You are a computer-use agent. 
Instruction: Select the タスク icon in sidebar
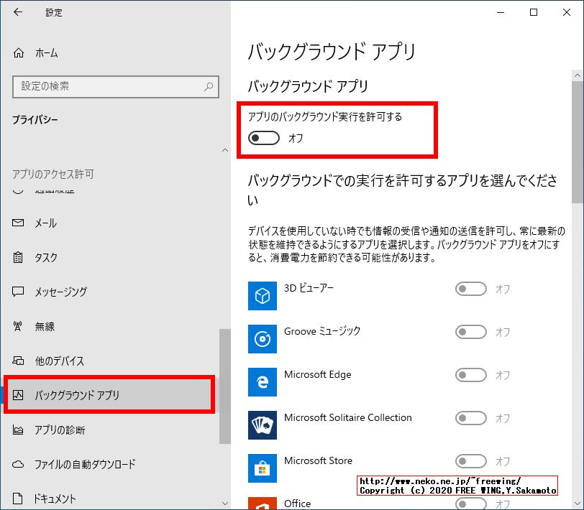tap(17, 257)
